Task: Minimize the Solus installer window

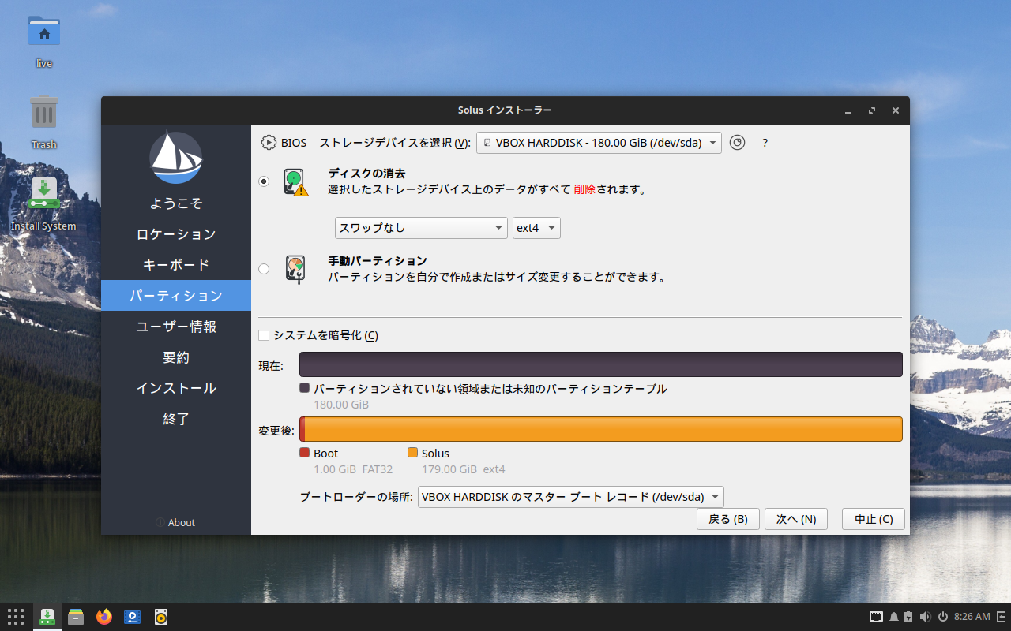Action: point(848,110)
